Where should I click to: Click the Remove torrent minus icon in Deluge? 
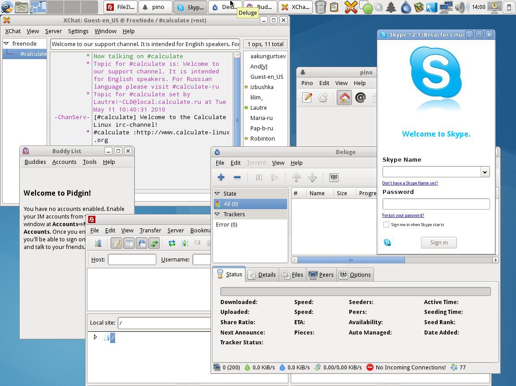pos(237,178)
